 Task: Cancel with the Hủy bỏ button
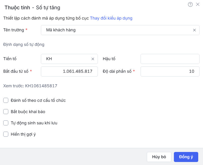coord(159,157)
